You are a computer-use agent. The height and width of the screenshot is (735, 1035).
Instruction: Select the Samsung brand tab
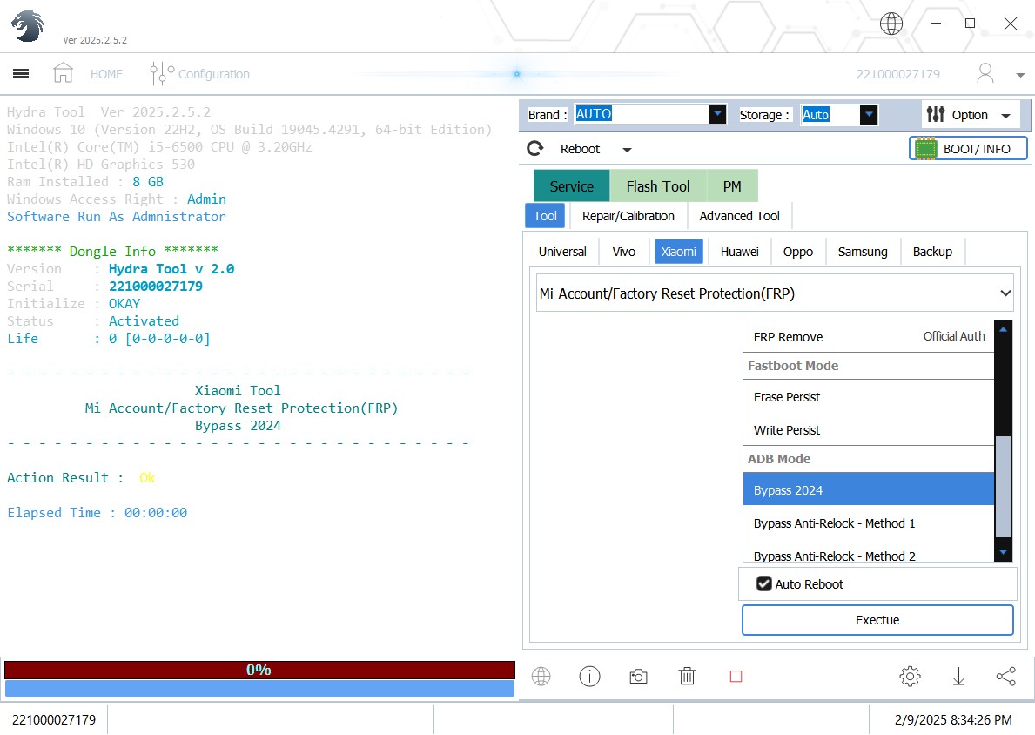863,252
